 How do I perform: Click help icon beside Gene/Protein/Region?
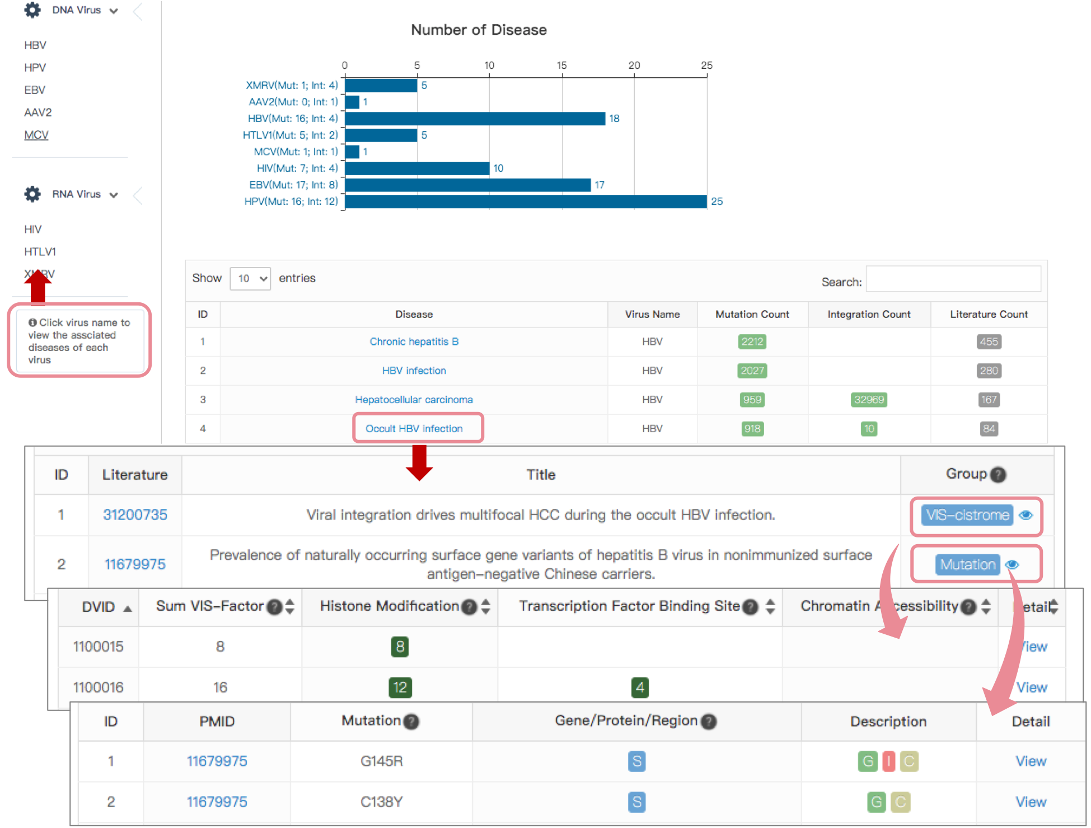[x=709, y=722]
